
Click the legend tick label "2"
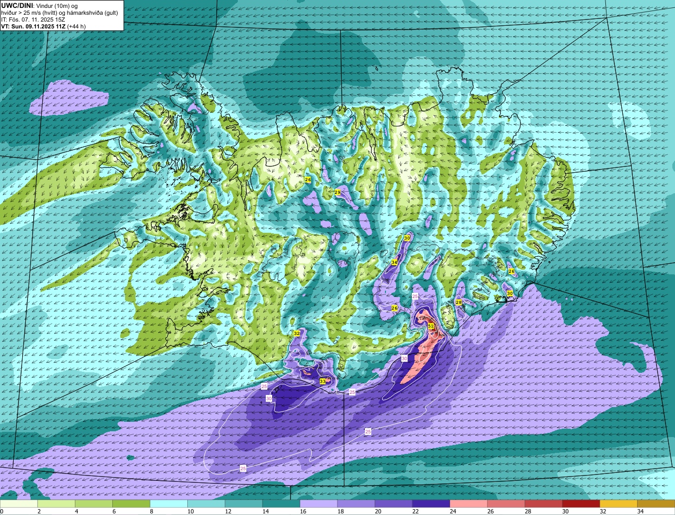[39, 511]
